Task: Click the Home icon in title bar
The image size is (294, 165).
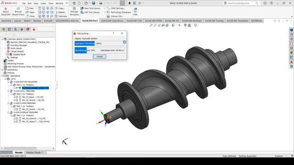Action: click(x=74, y=3)
